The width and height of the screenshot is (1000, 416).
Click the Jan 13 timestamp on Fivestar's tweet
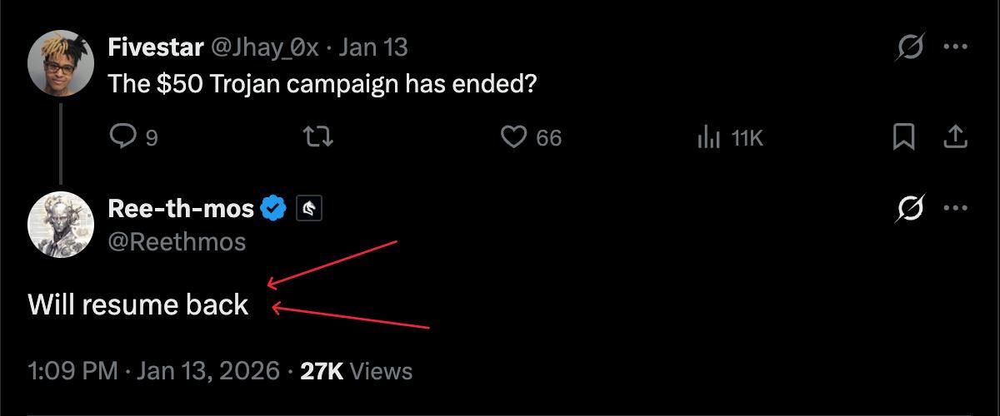tap(373, 47)
